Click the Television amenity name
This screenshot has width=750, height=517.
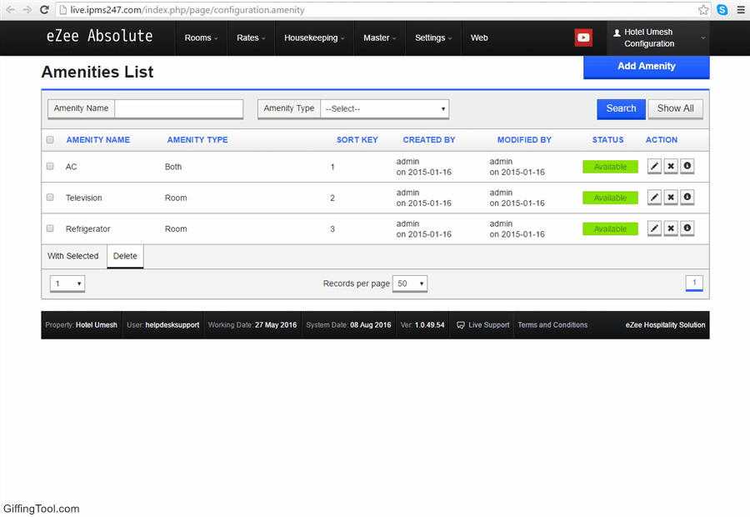tap(83, 198)
